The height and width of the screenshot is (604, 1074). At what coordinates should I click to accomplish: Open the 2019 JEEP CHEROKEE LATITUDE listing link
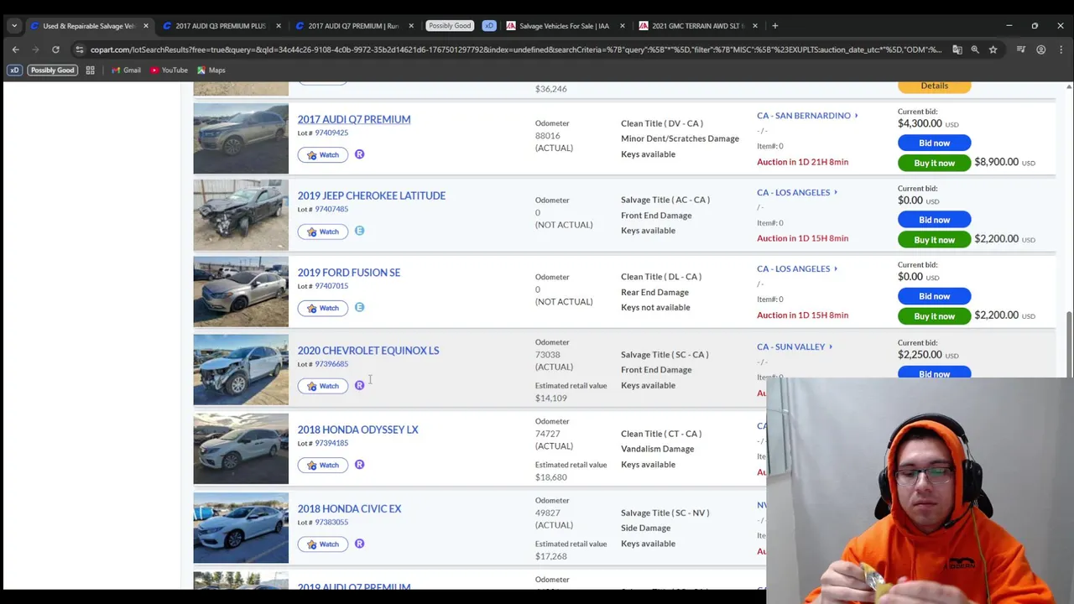coord(372,195)
